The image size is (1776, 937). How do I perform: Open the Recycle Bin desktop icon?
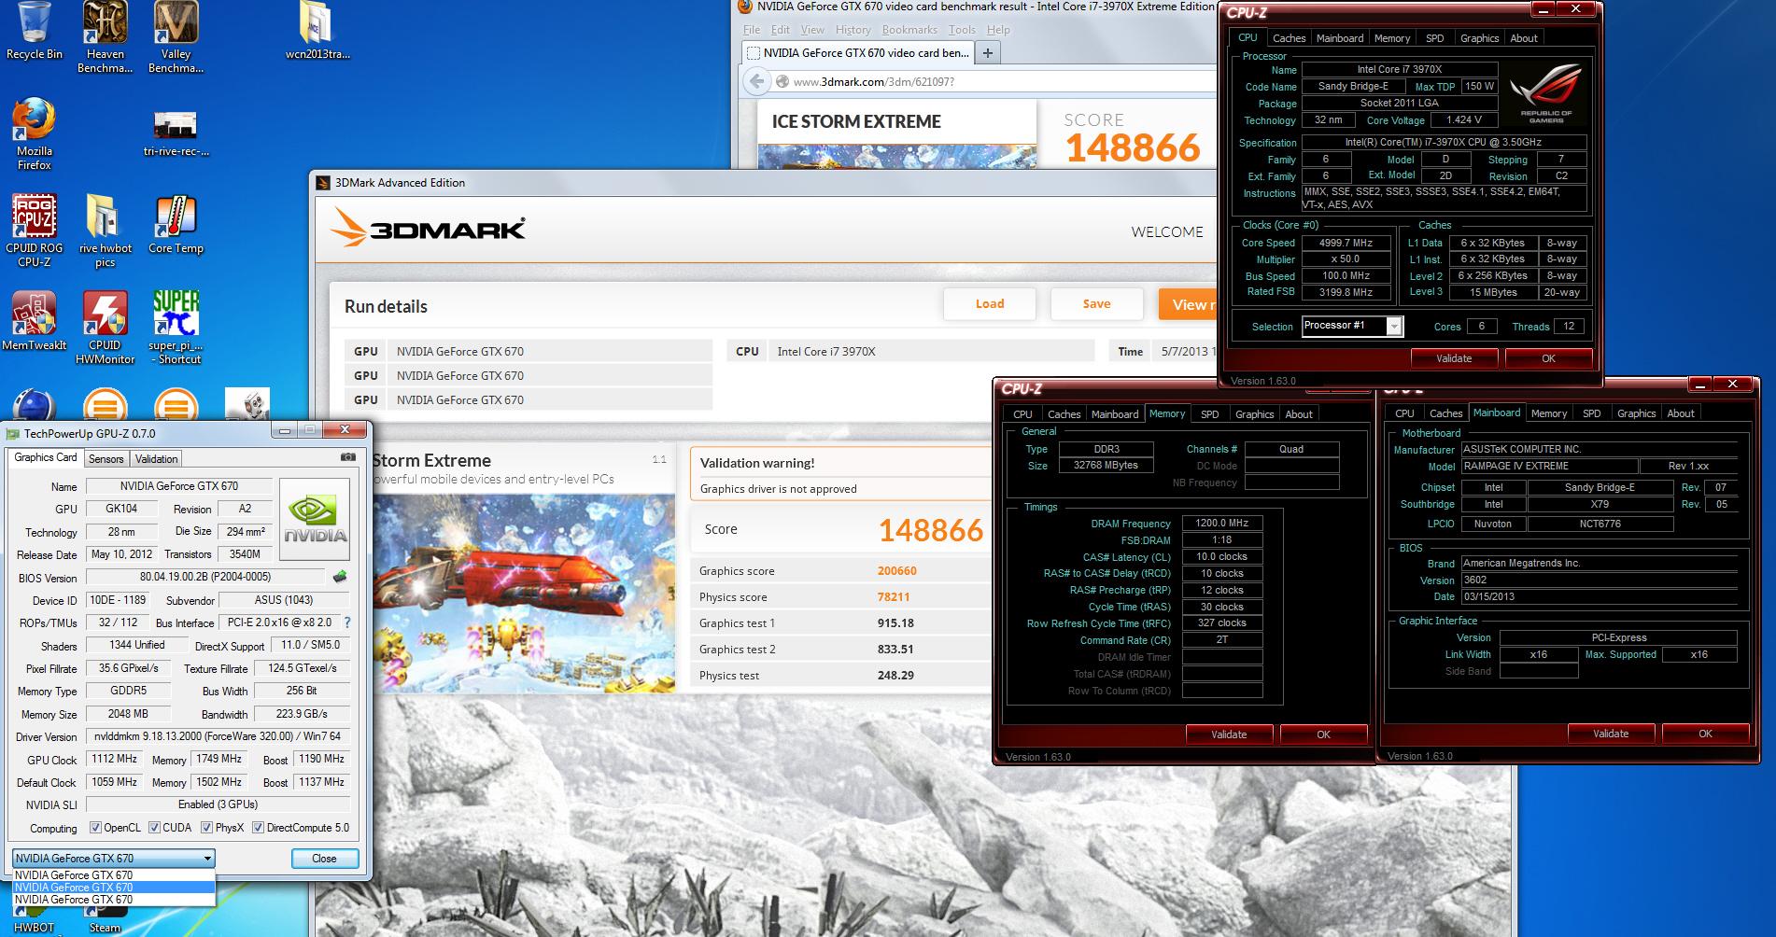(x=34, y=31)
